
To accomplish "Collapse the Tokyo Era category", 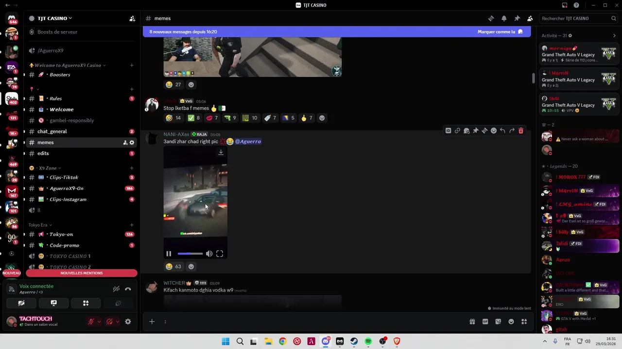I will [40, 225].
